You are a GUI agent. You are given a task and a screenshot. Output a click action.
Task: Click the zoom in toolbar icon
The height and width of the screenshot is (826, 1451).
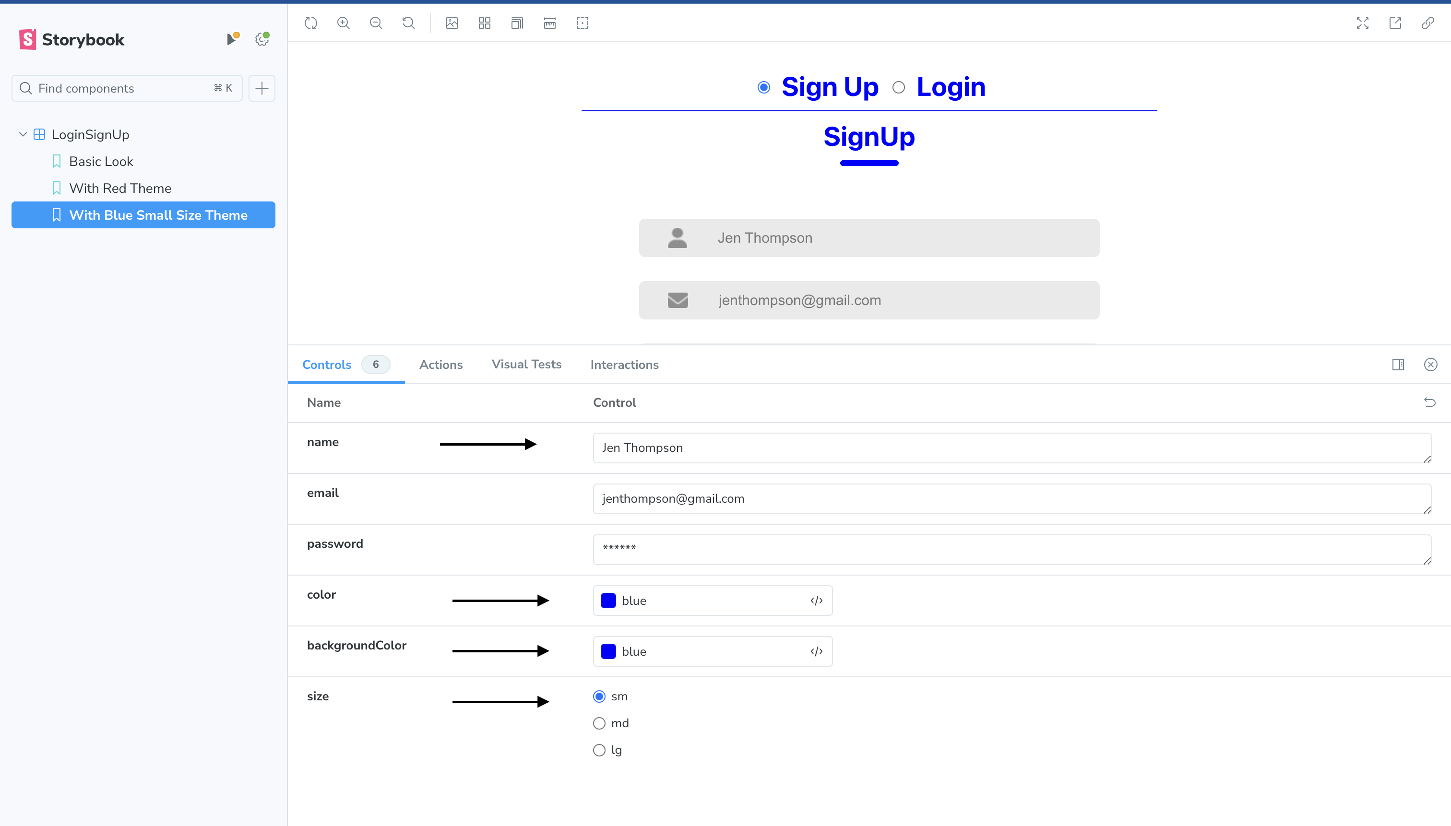[343, 23]
